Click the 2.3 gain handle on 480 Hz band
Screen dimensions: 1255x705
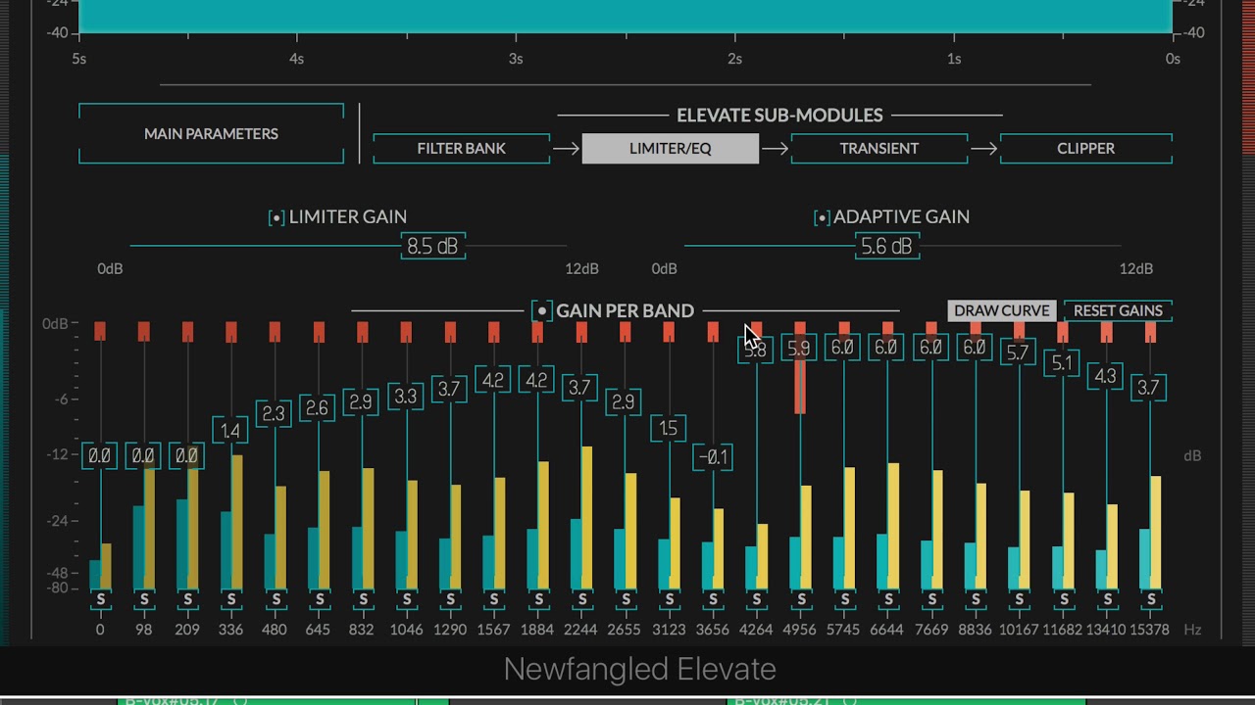pos(274,414)
